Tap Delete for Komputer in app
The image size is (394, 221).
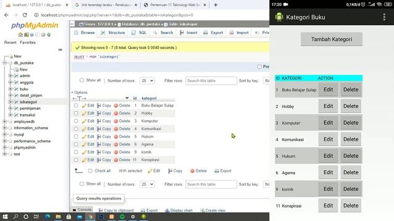[x=351, y=123]
